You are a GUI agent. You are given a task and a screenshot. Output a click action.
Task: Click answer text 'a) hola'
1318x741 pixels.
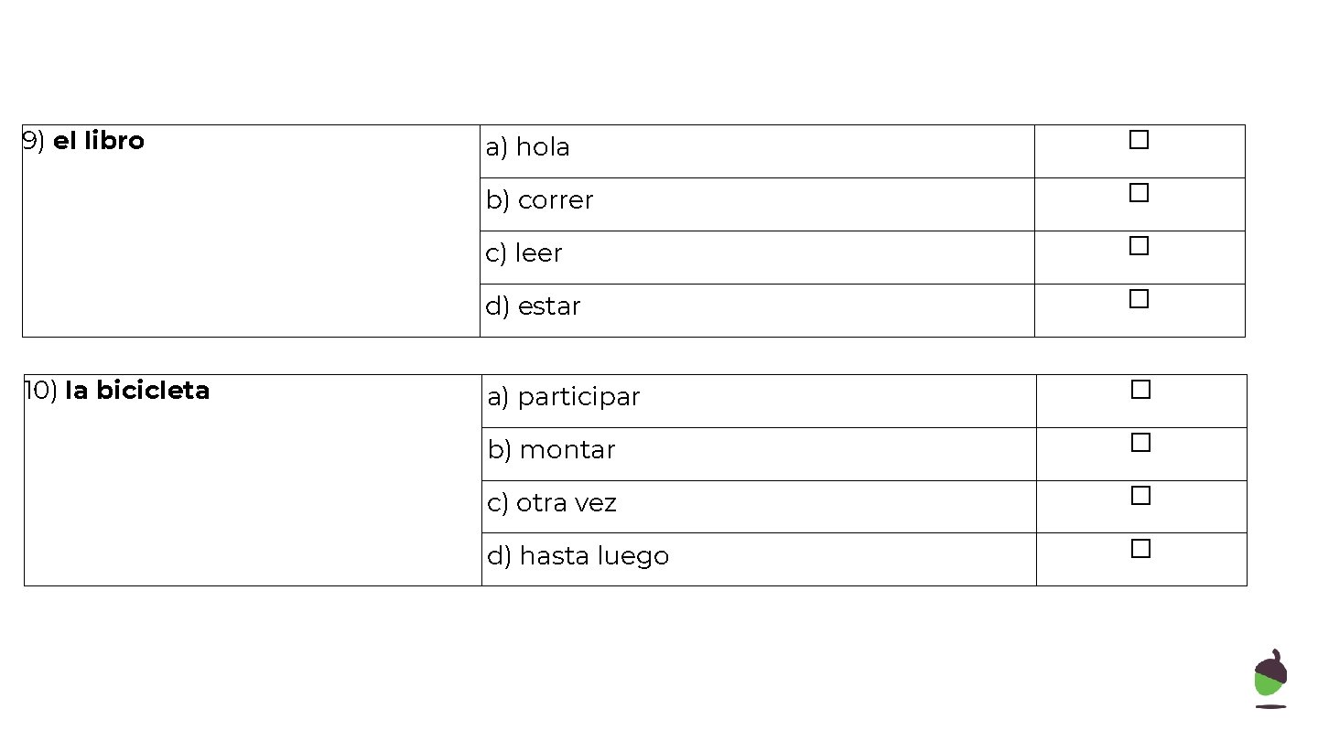point(527,147)
